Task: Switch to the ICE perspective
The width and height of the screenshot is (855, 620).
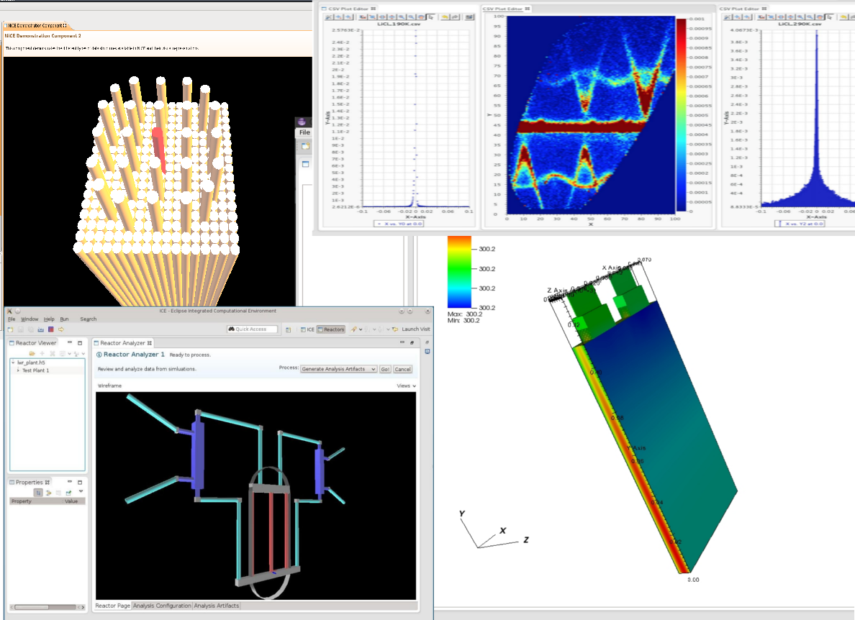Action: (x=307, y=329)
